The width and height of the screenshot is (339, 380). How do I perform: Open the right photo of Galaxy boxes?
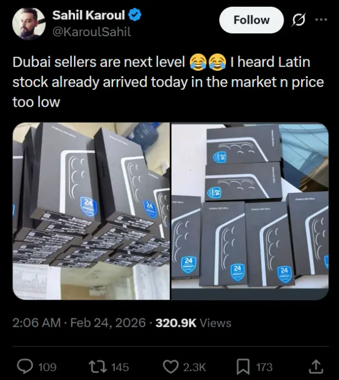(250, 211)
